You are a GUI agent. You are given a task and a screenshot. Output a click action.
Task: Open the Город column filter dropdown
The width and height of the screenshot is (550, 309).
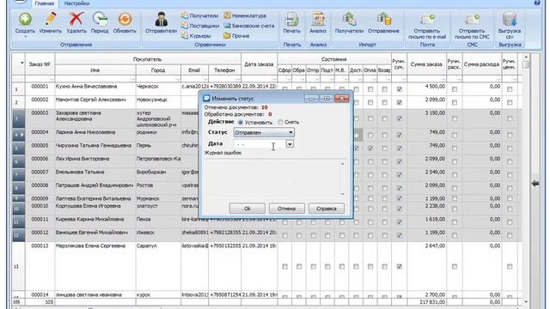[x=178, y=80]
